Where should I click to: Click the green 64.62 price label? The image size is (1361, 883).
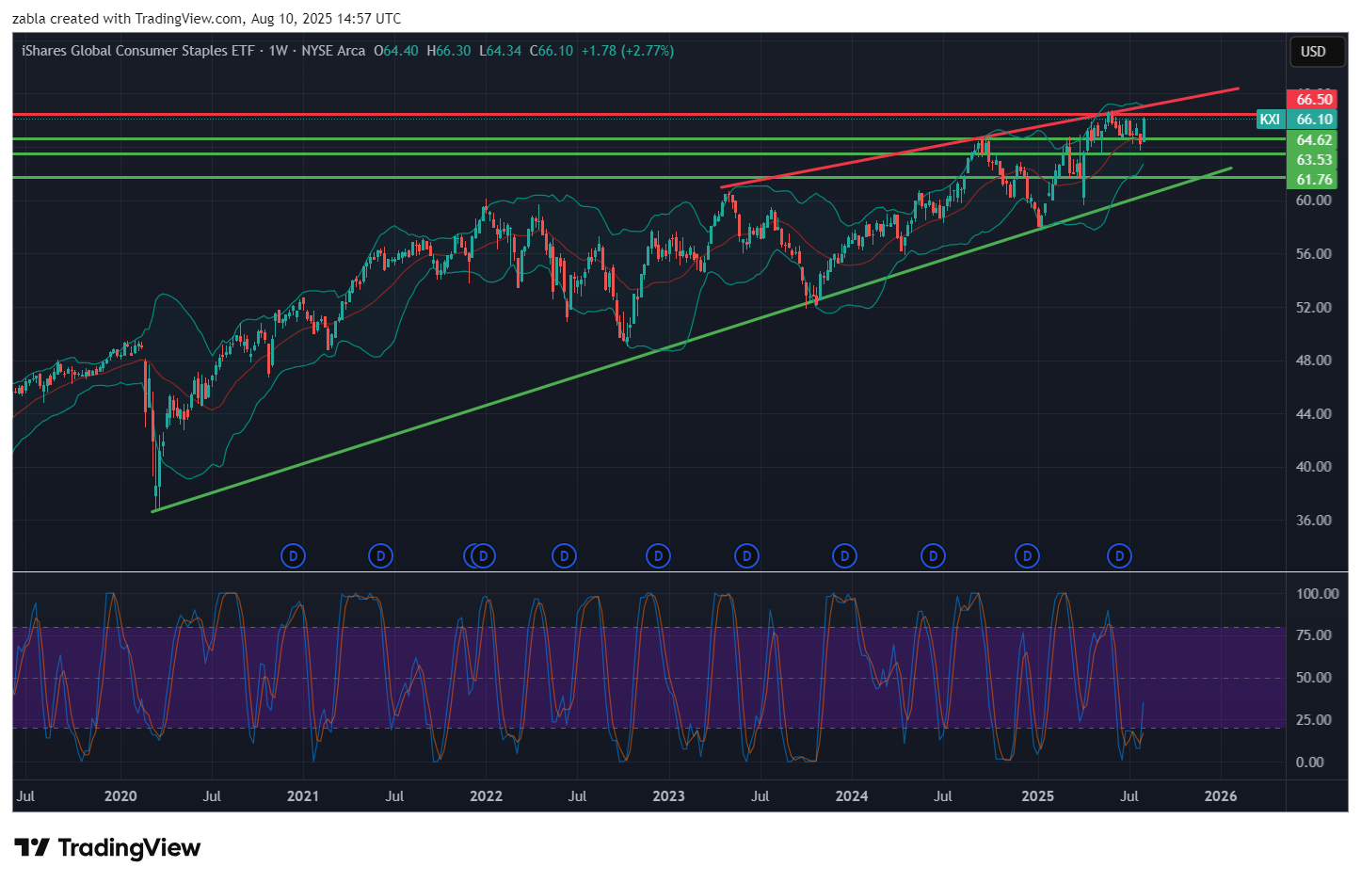[1313, 140]
